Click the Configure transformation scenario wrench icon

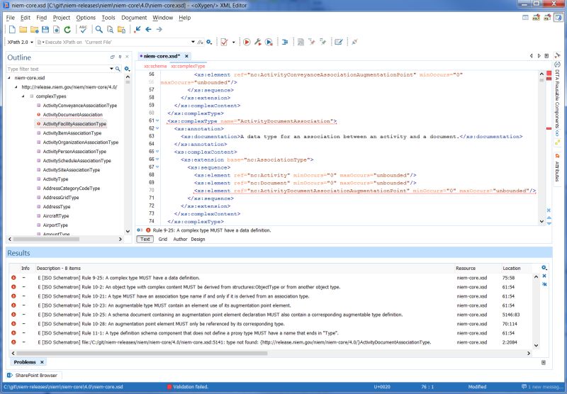pyautogui.click(x=258, y=43)
